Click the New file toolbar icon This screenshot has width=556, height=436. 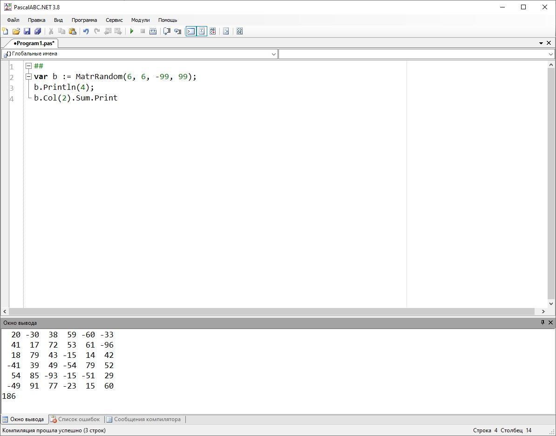(x=5, y=31)
